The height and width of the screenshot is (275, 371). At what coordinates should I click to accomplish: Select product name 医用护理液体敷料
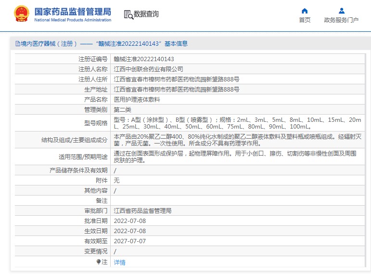137,100
